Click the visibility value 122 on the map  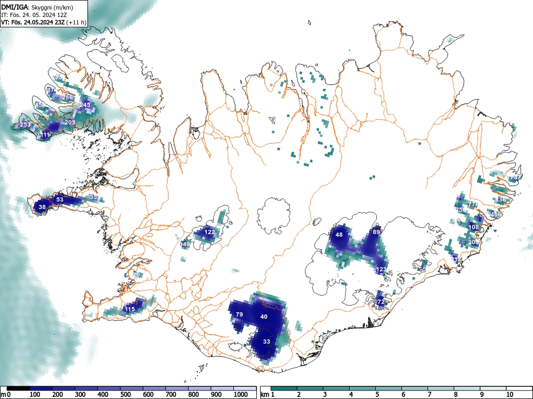tap(209, 232)
